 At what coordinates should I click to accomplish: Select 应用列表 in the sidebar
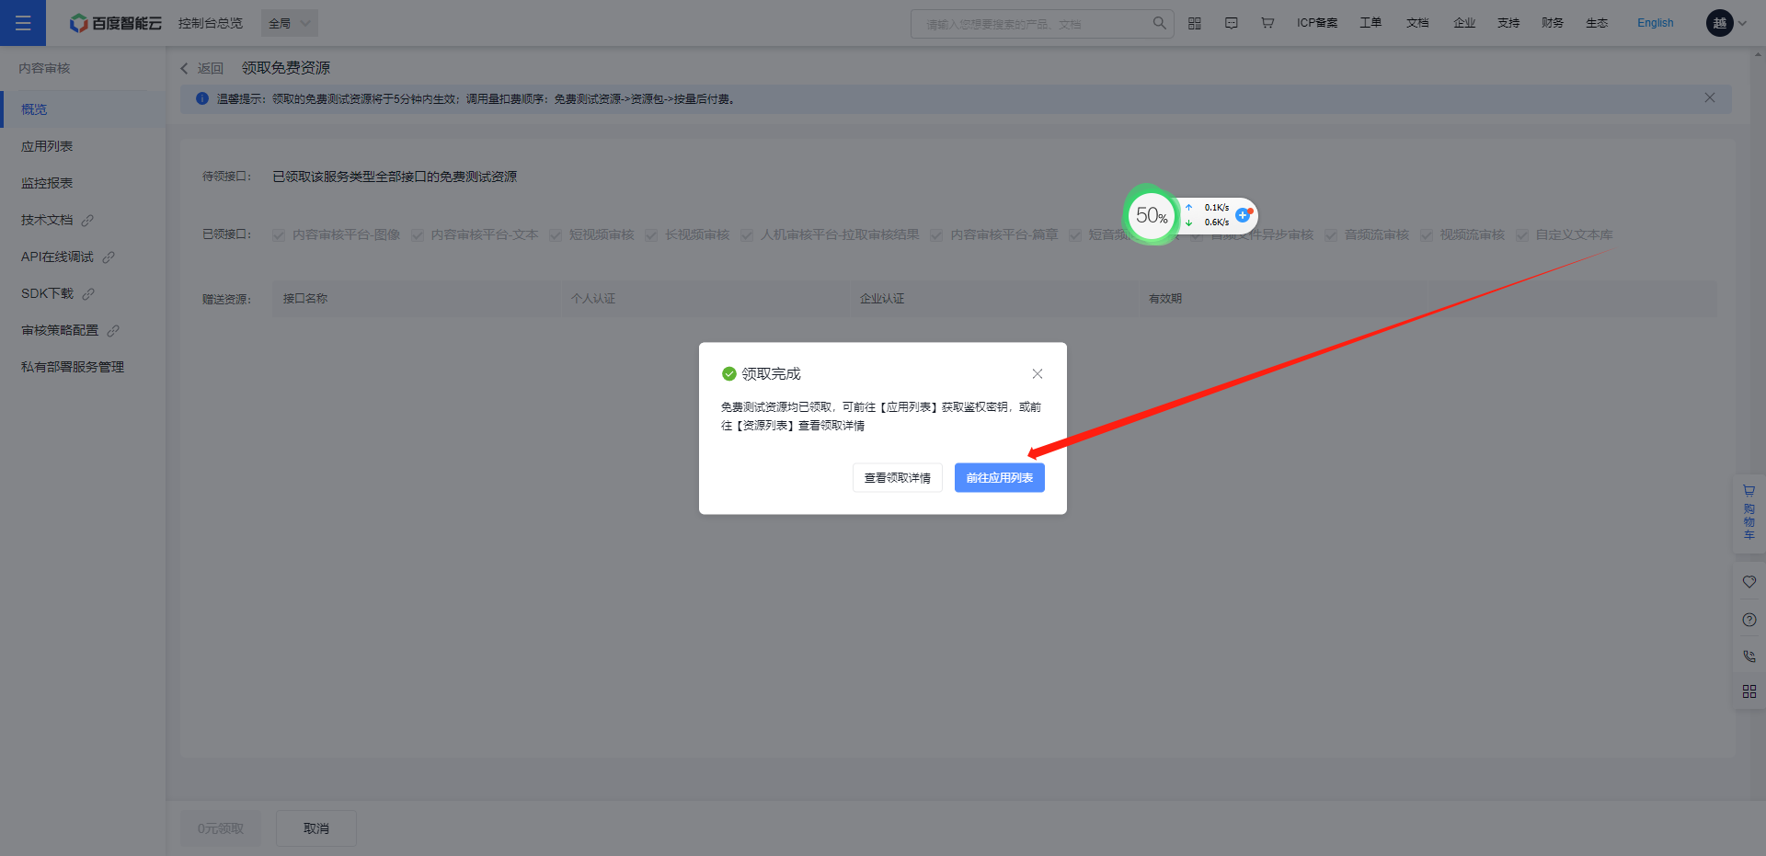pos(47,146)
